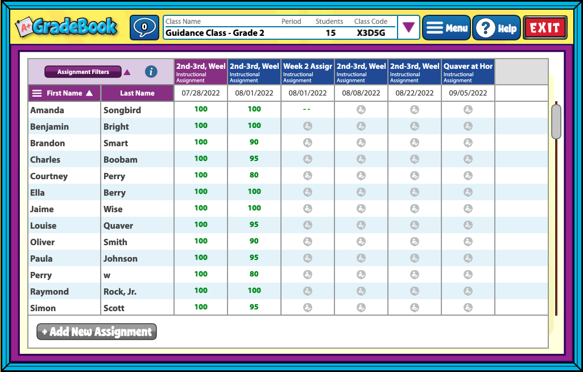This screenshot has height=372, width=583.
Task: Open the Help button
Action: coord(497,27)
